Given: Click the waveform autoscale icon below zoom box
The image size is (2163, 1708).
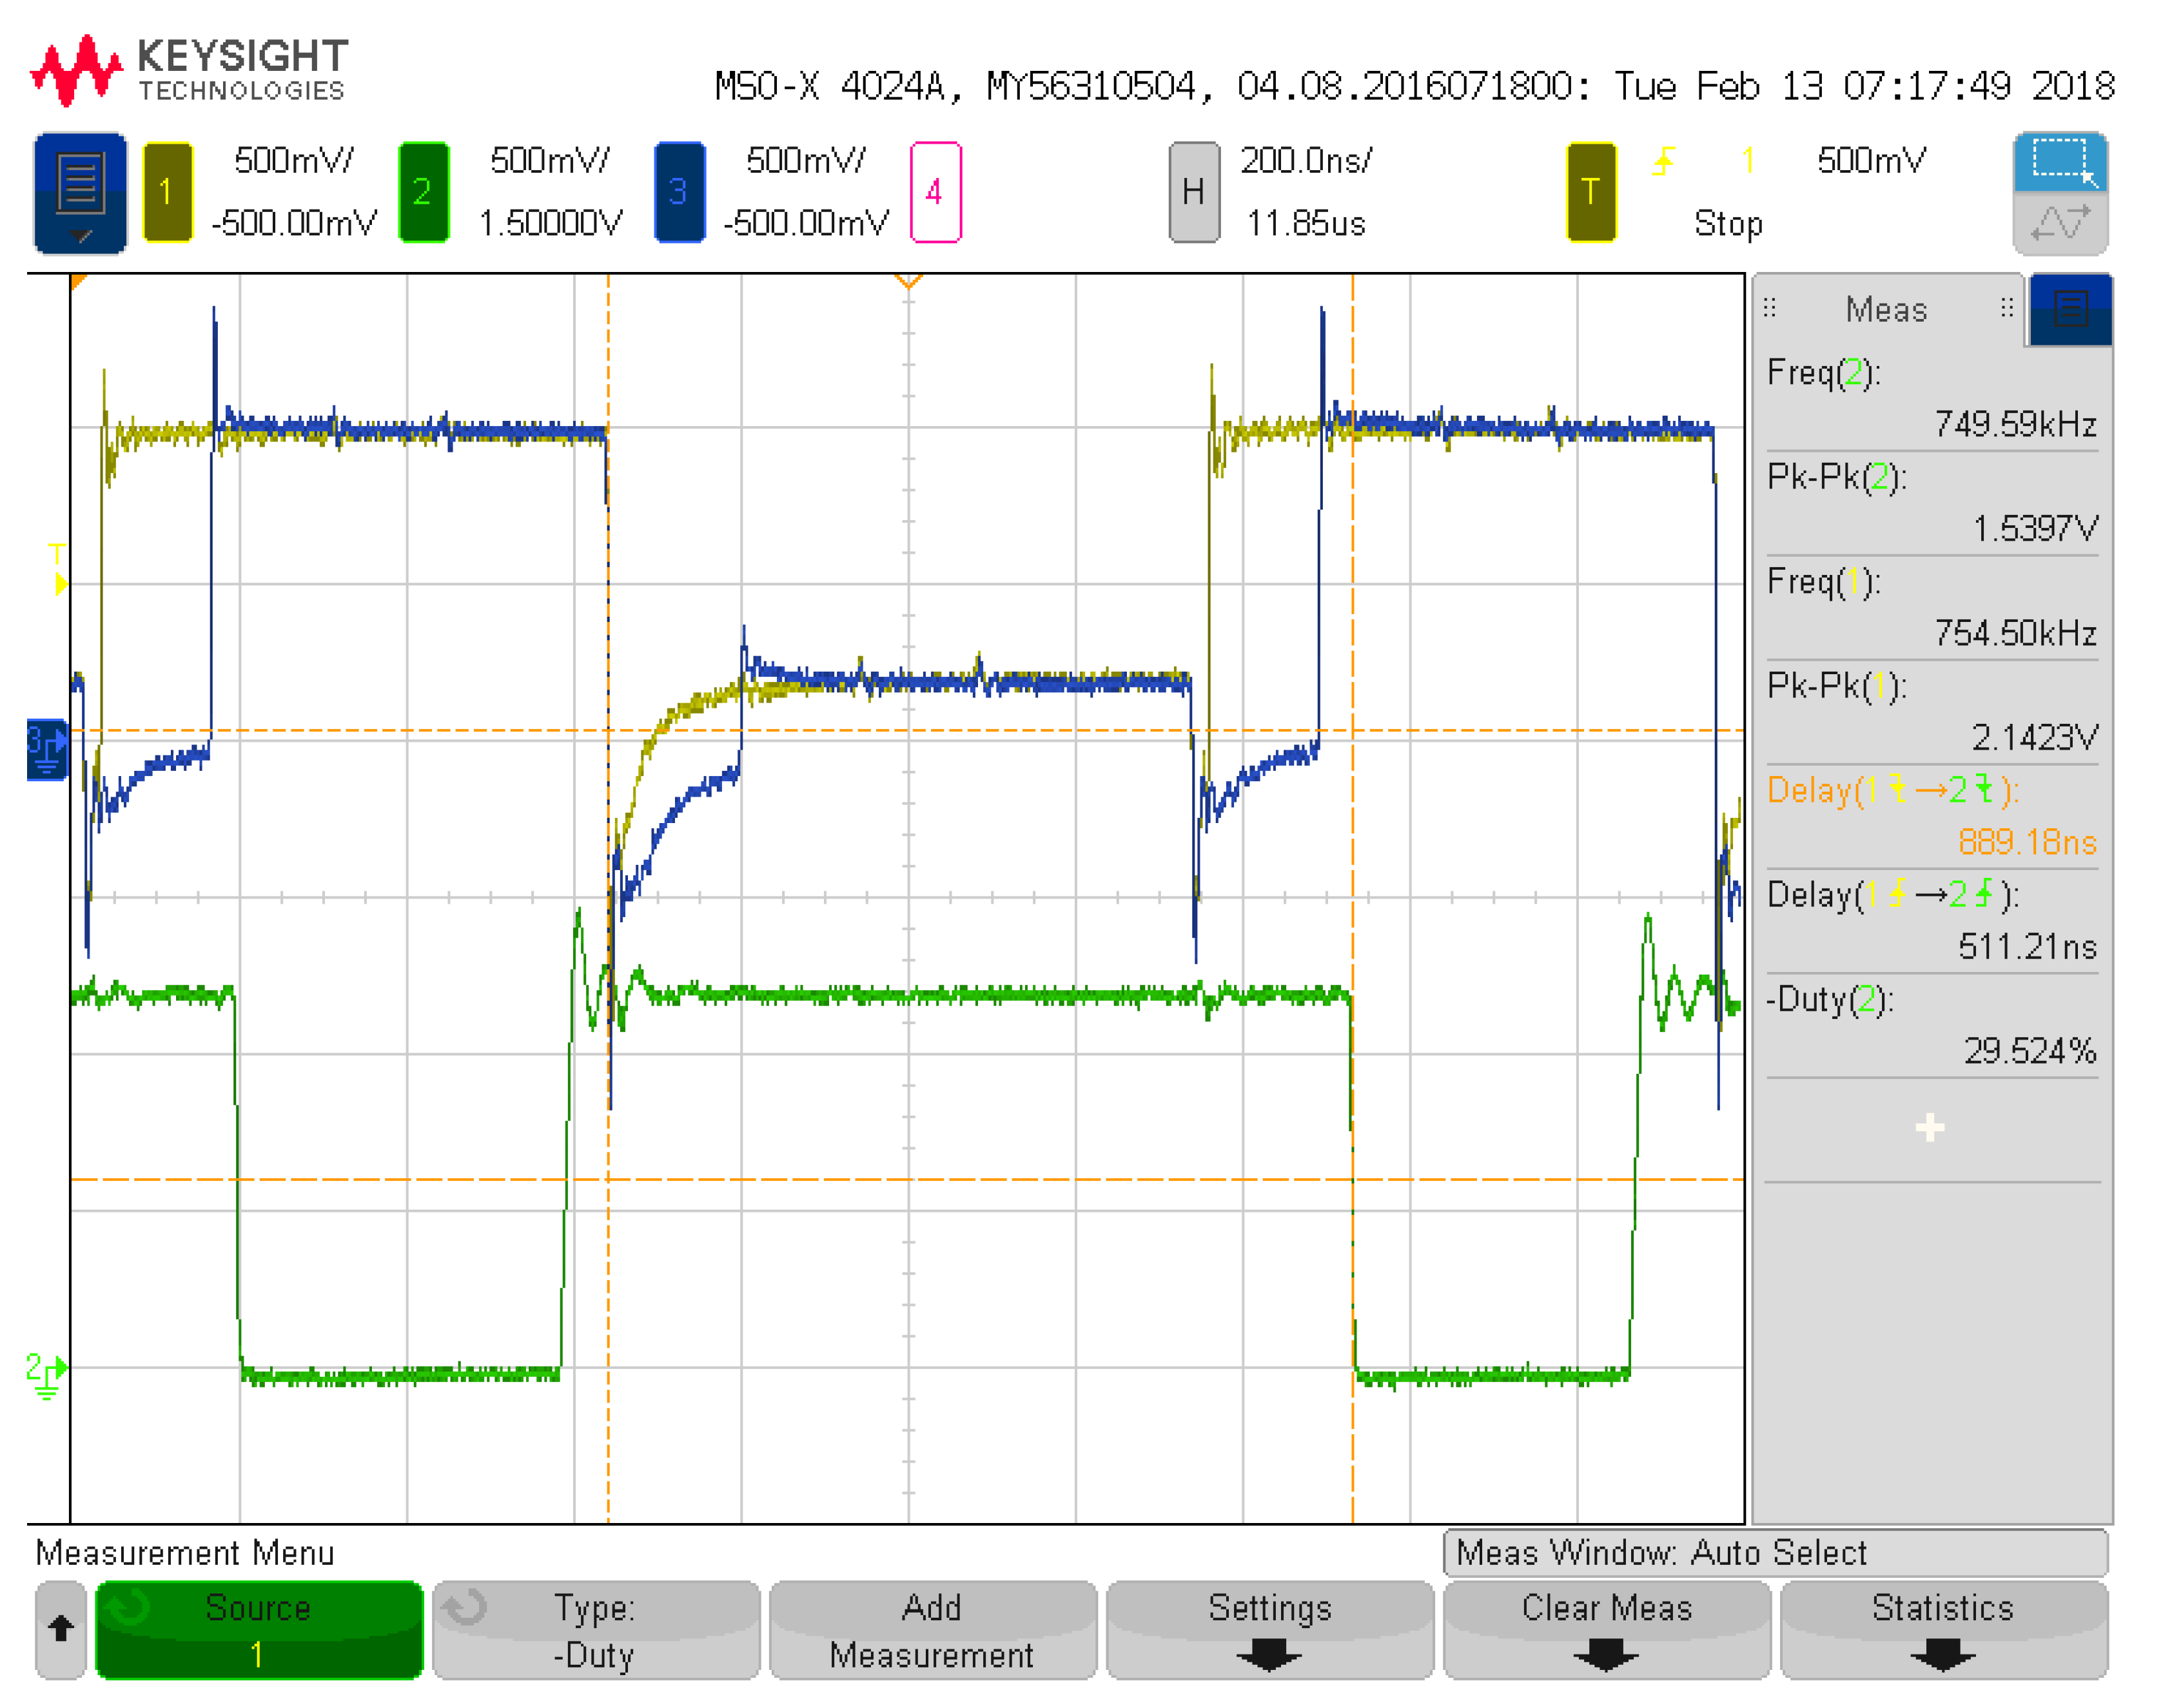Looking at the screenshot, I should coord(2061,224).
